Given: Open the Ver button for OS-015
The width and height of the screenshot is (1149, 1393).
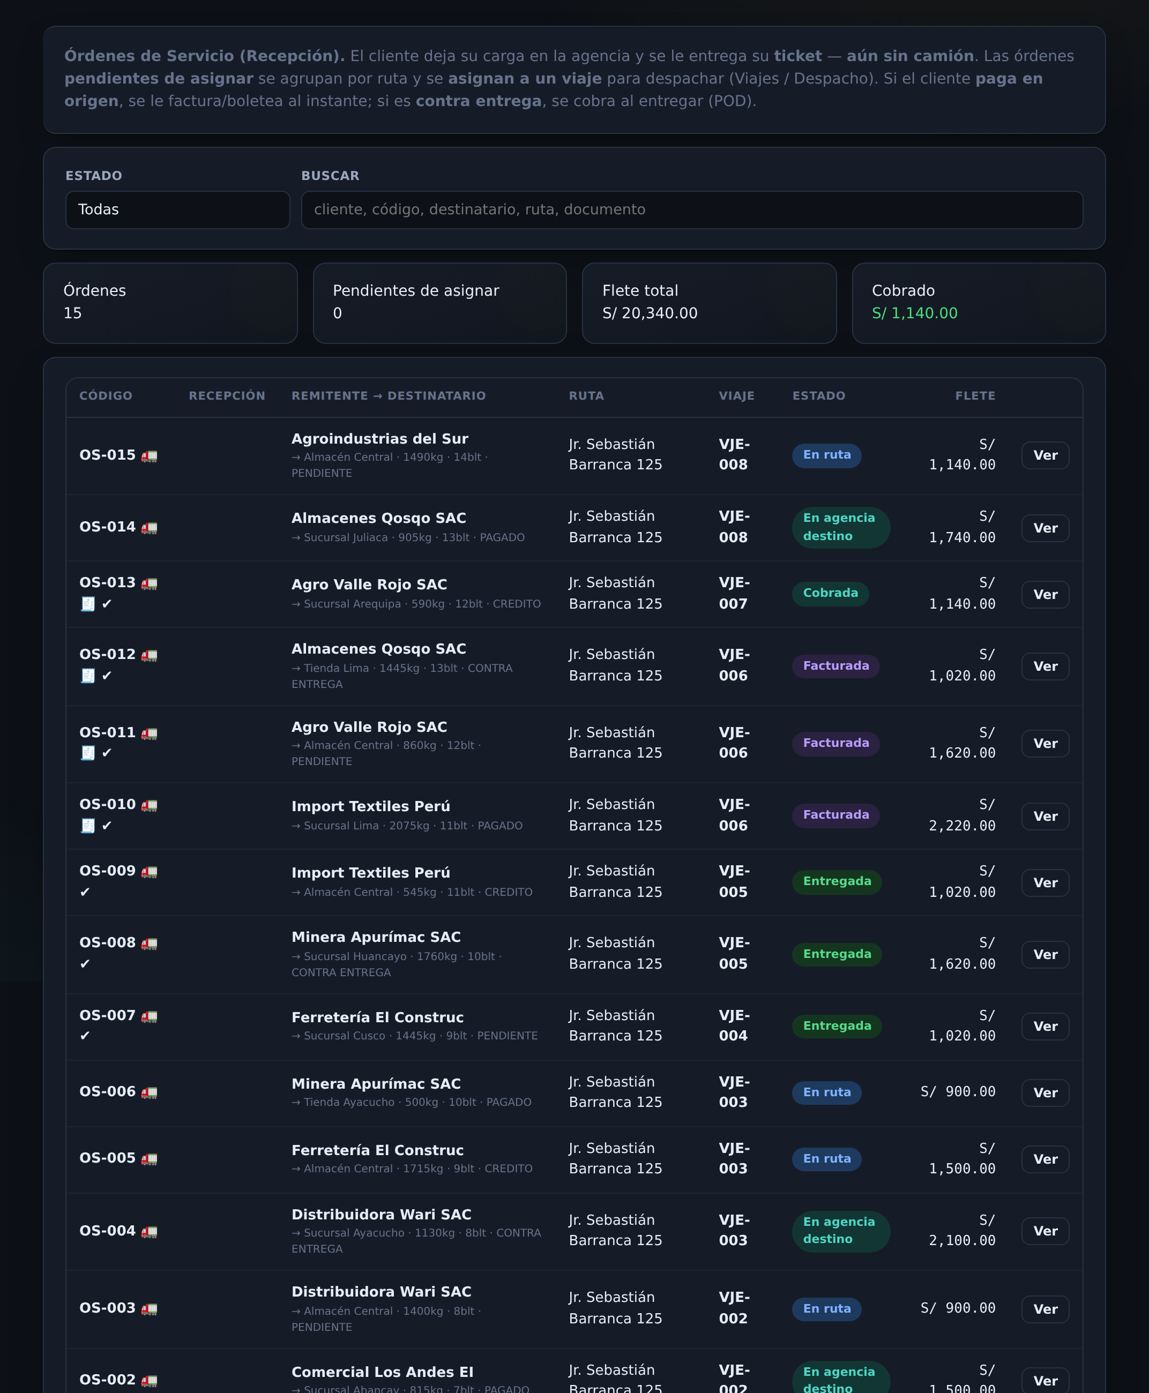Looking at the screenshot, I should [x=1045, y=455].
